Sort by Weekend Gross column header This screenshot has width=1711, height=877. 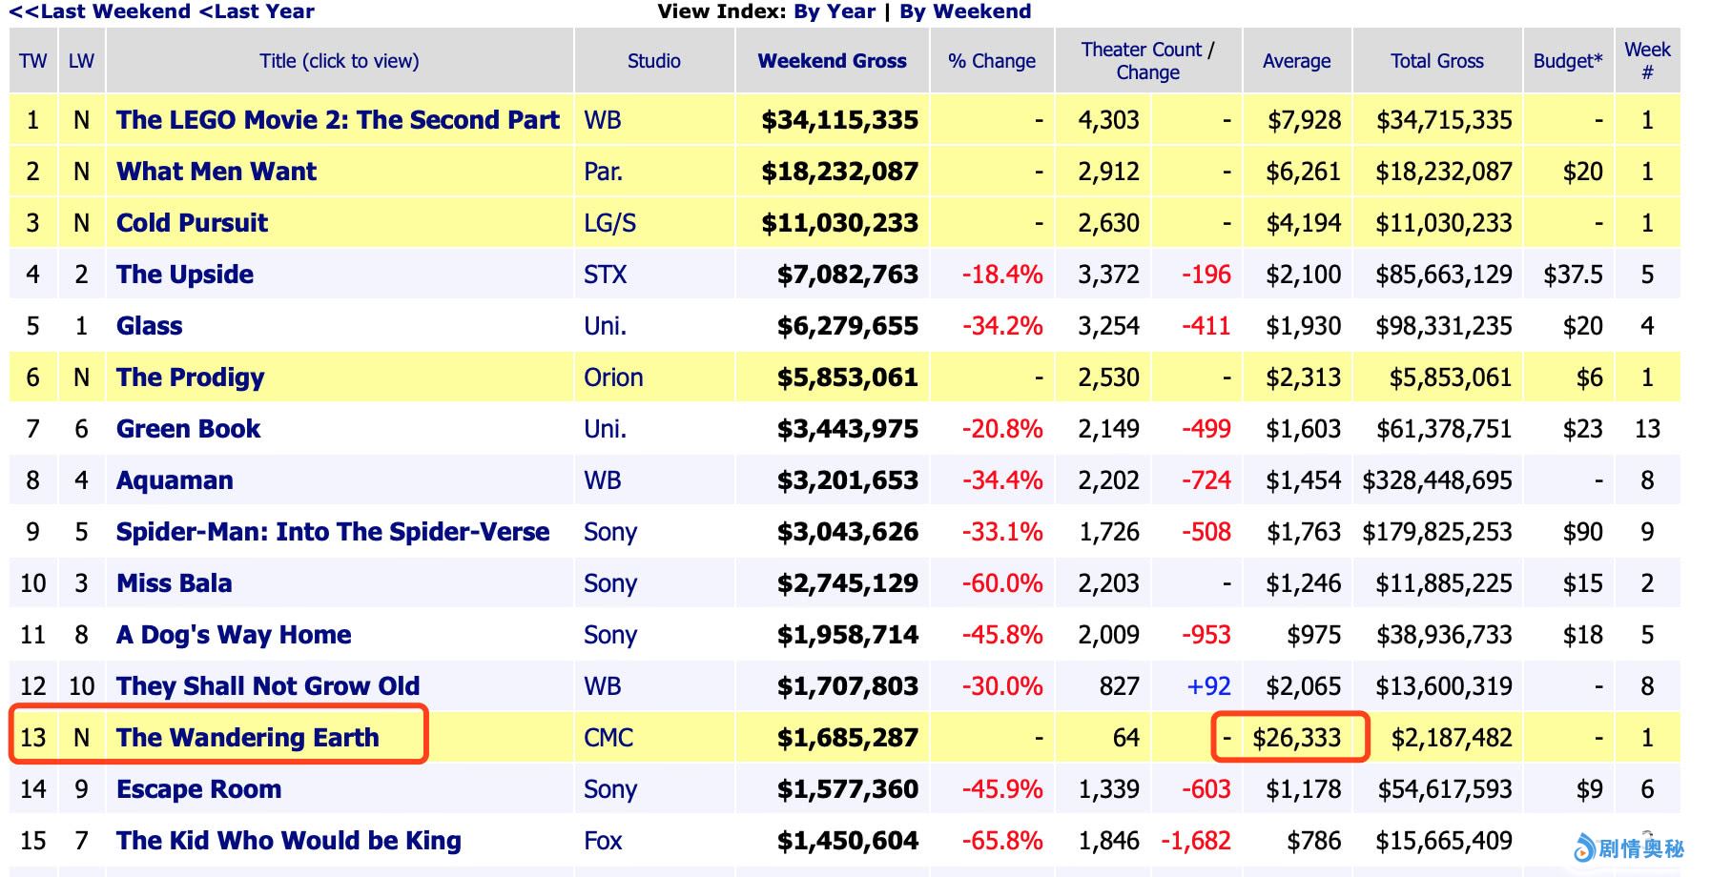pyautogui.click(x=832, y=61)
